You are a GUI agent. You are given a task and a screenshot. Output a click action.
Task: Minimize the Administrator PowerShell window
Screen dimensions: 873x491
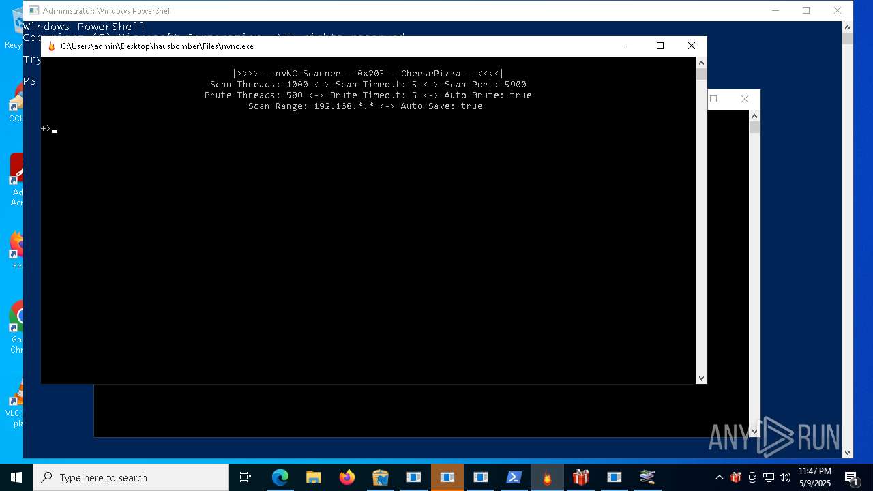[x=775, y=10]
